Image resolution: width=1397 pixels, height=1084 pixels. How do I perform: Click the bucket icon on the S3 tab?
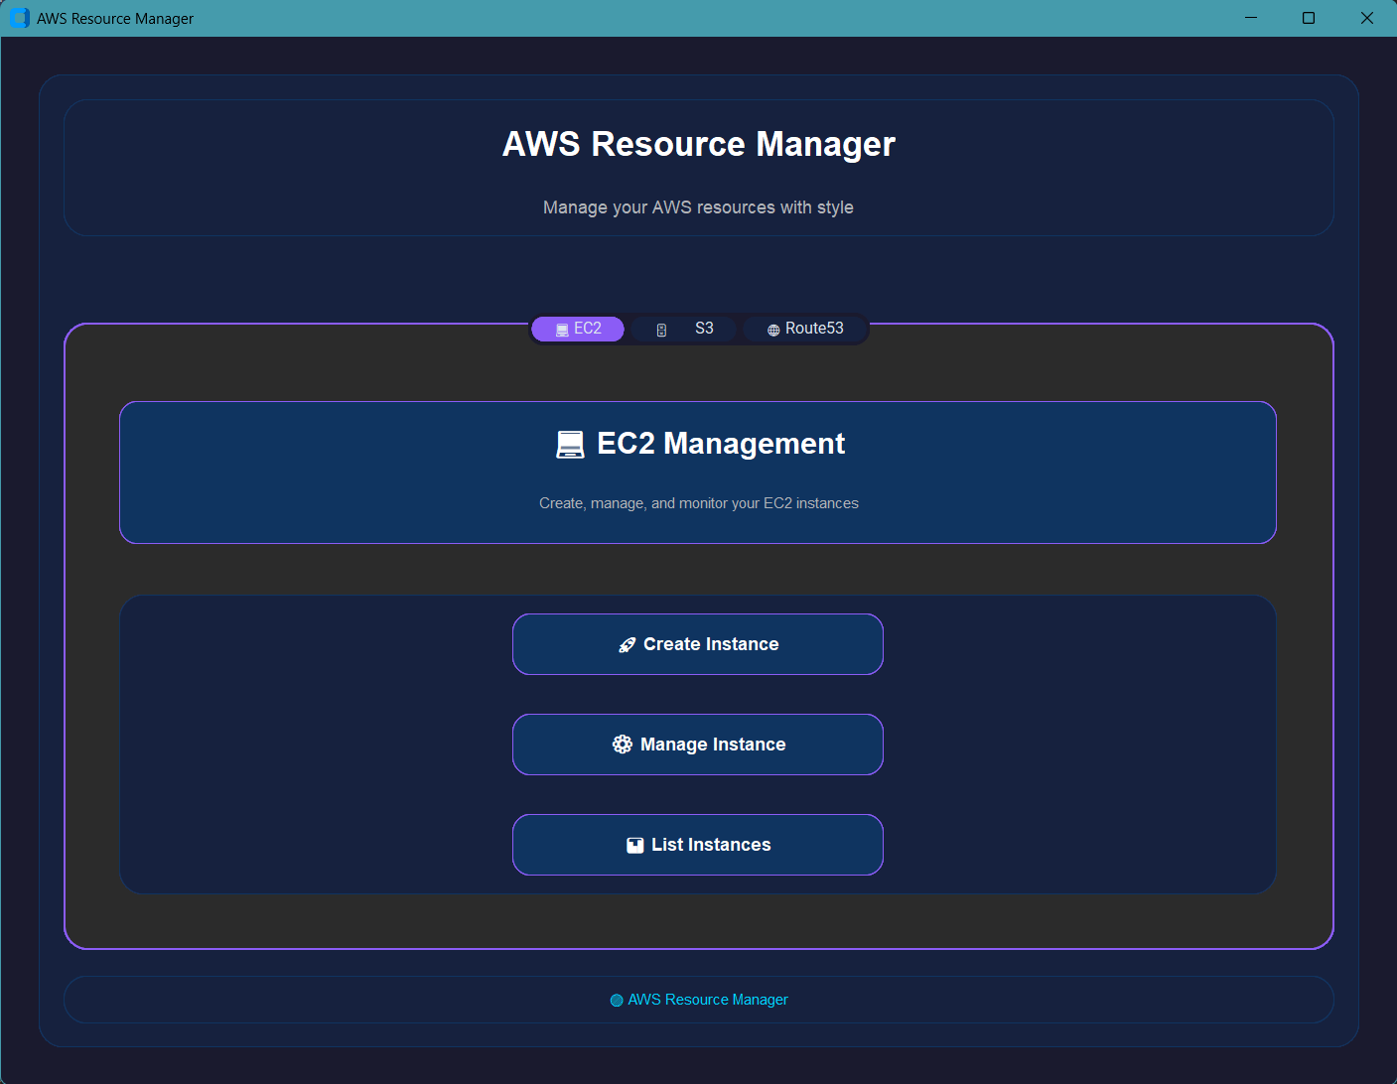[x=661, y=329]
